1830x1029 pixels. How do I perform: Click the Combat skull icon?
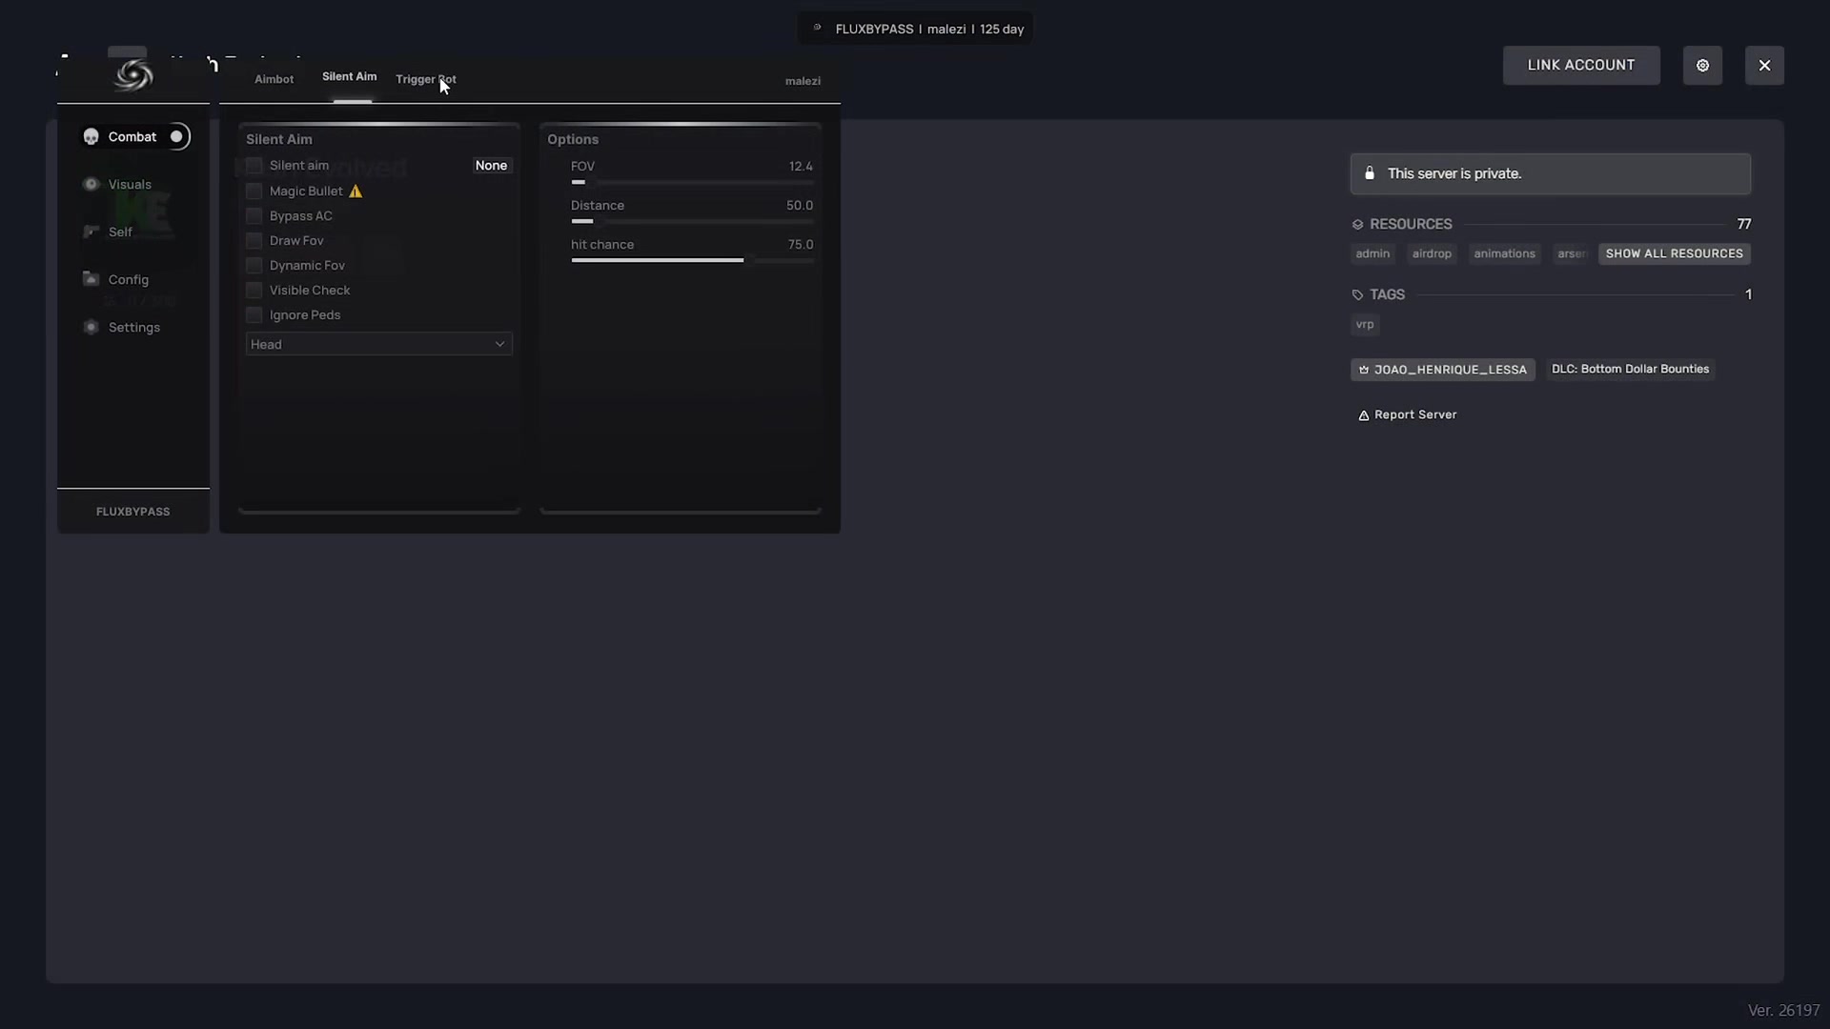pos(91,137)
